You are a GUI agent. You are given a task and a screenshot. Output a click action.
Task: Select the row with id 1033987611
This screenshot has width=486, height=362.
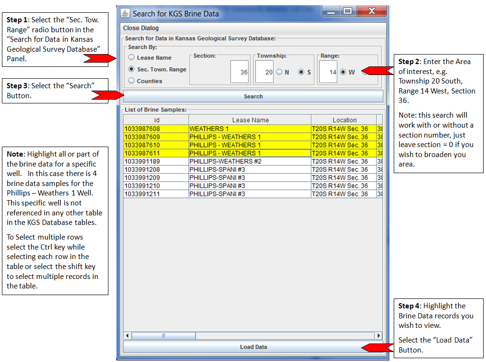point(253,153)
